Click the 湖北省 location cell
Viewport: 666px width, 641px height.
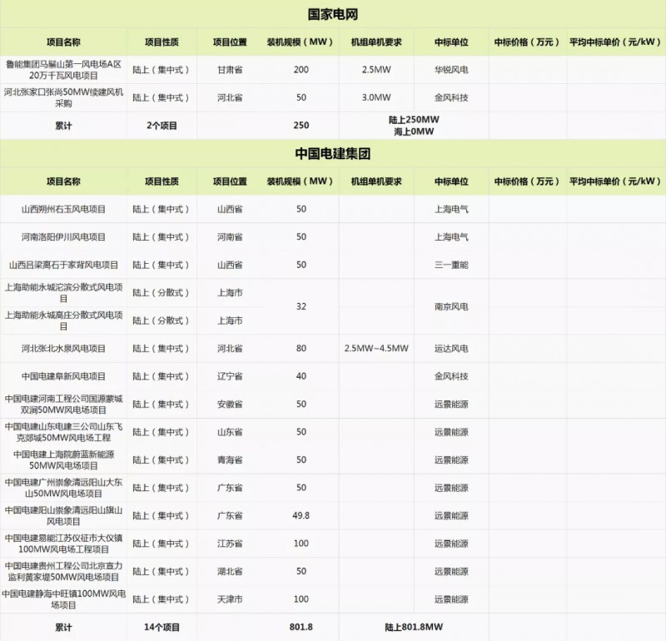pyautogui.click(x=230, y=572)
